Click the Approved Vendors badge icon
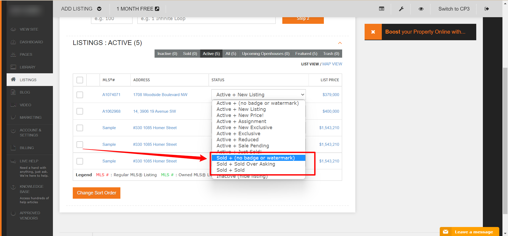This screenshot has height=236, width=508. [13, 214]
